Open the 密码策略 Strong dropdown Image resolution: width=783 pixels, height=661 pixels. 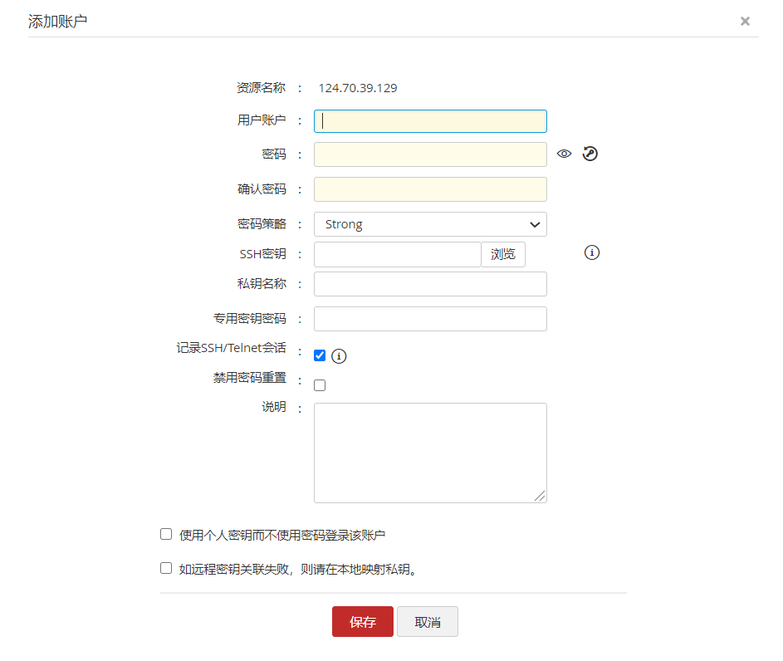[x=430, y=224]
